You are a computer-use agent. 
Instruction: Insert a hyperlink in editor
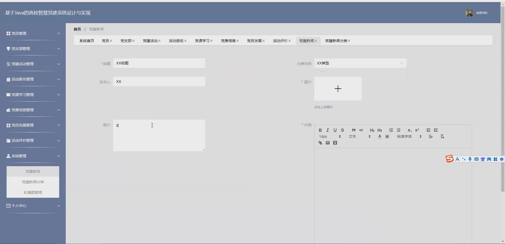pyautogui.click(x=320, y=143)
